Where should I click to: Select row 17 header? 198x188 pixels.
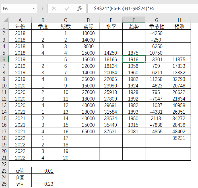coord(4,132)
